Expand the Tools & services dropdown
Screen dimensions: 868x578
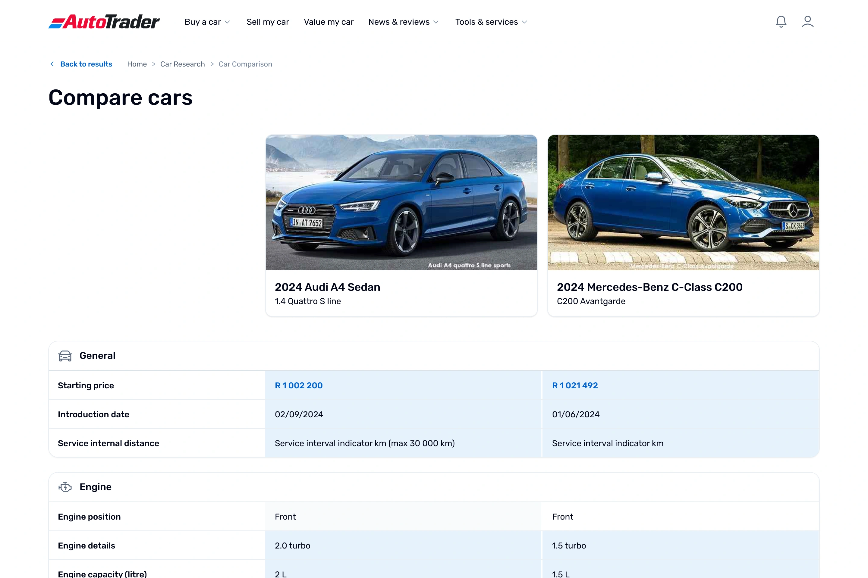coord(491,22)
